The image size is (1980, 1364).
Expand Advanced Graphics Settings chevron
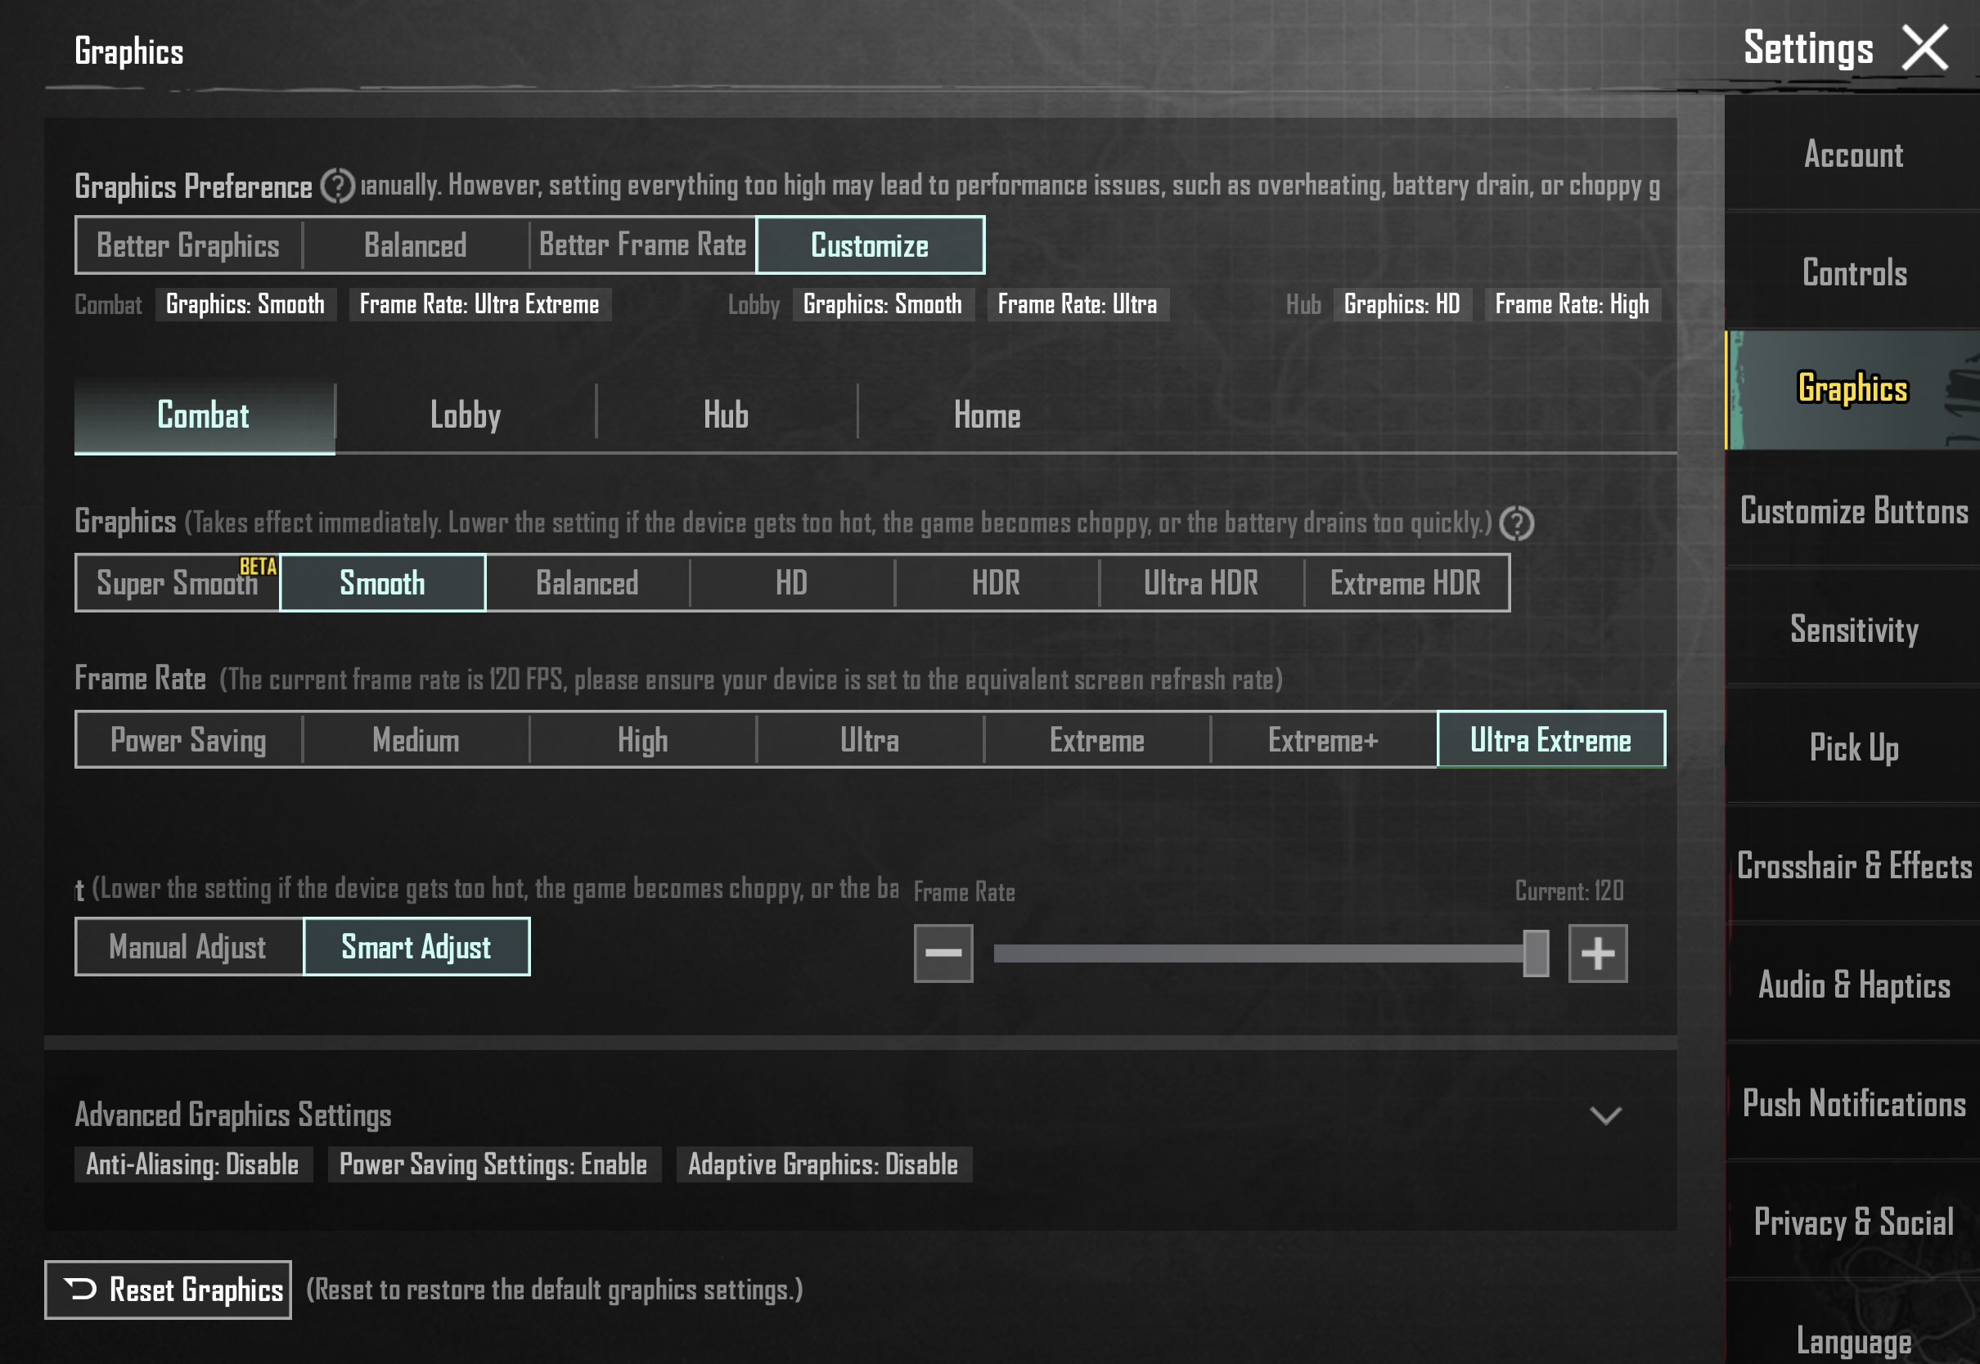point(1604,1115)
